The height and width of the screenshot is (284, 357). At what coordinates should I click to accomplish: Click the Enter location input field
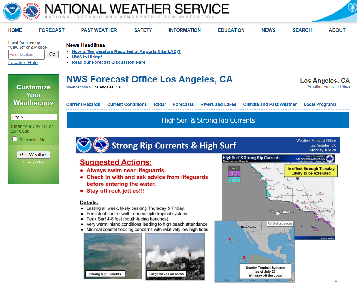(x=27, y=55)
